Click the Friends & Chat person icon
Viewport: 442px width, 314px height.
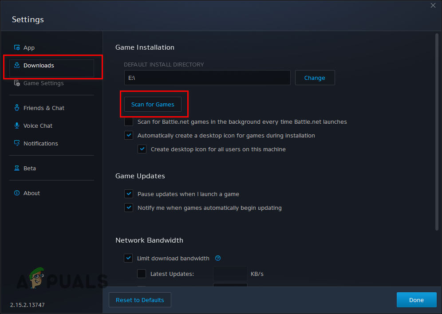[x=17, y=108]
